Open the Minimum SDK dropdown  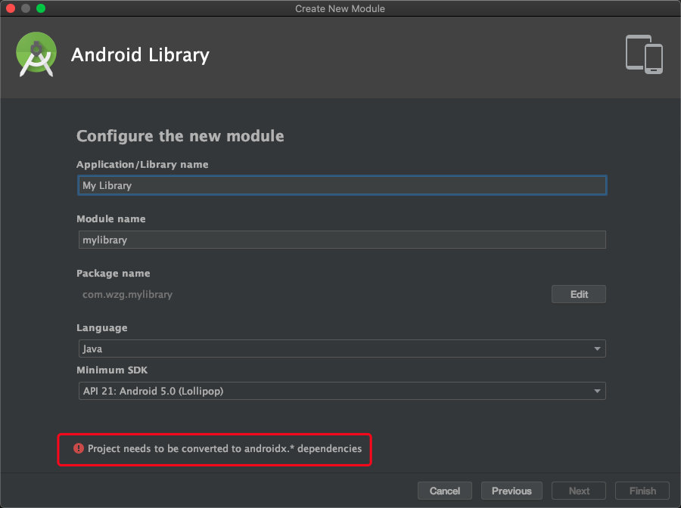(342, 391)
